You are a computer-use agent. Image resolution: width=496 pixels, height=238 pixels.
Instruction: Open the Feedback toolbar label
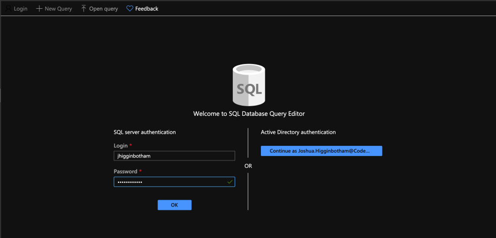(x=146, y=9)
